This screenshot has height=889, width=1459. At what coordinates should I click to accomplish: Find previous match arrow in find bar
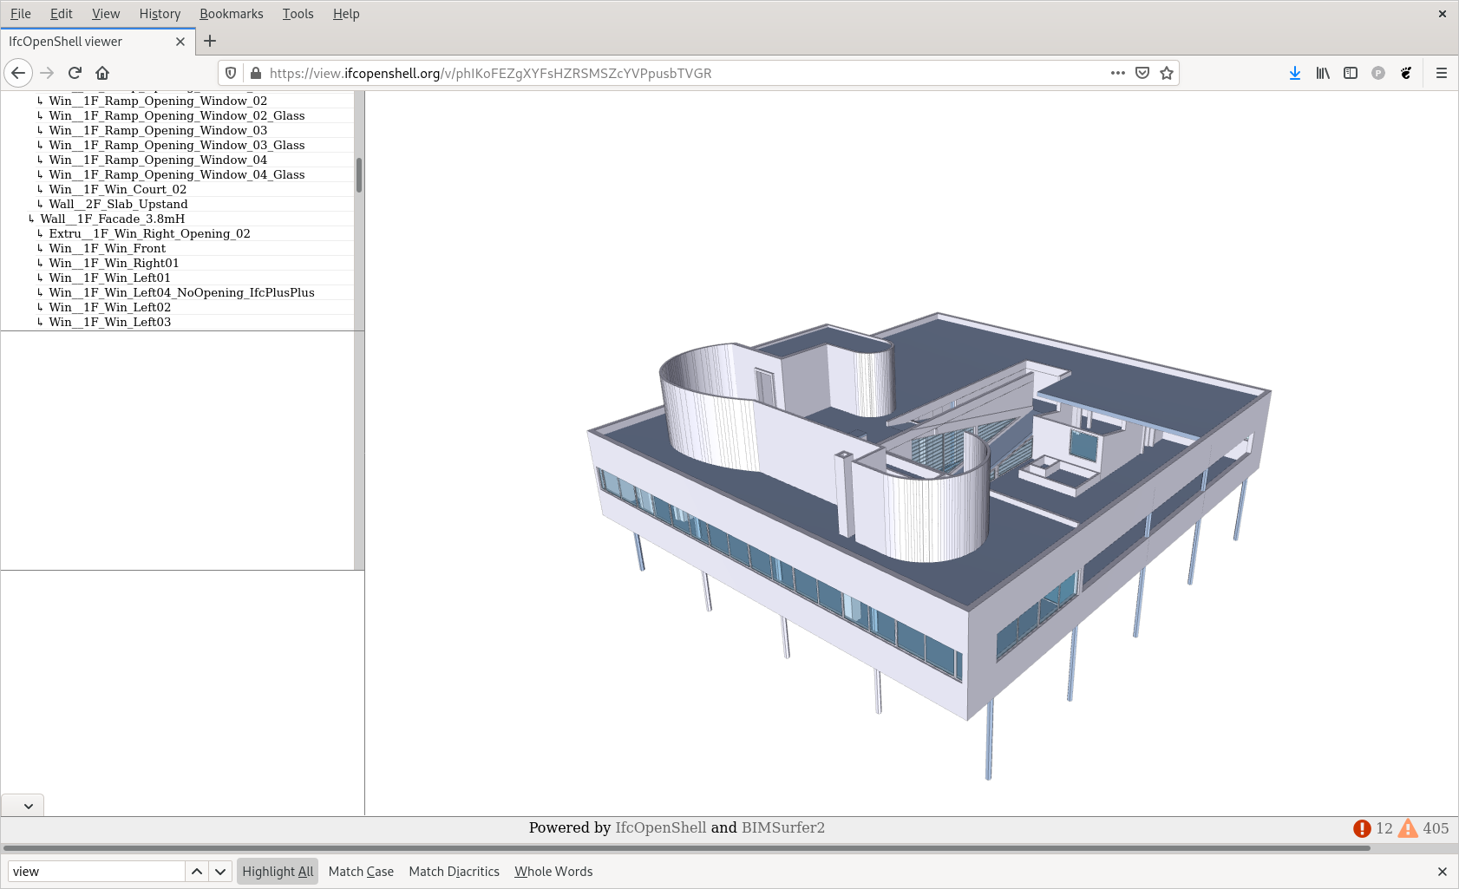tap(197, 872)
